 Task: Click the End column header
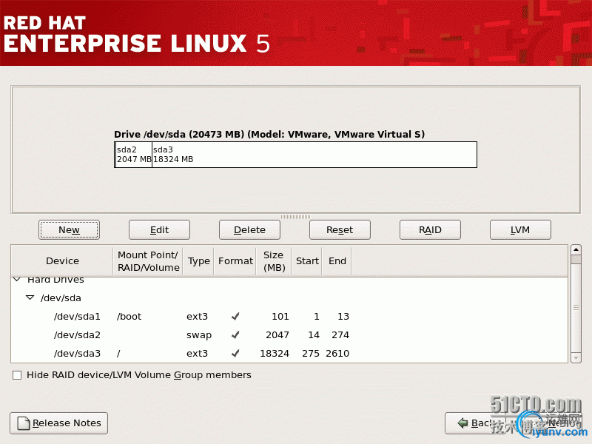337,261
